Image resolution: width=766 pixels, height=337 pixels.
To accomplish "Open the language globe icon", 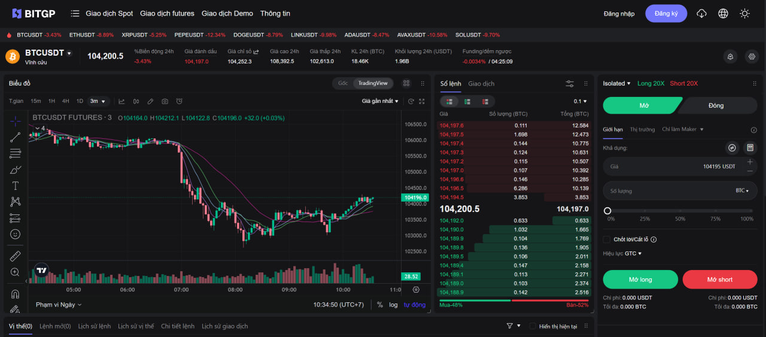I will [723, 13].
